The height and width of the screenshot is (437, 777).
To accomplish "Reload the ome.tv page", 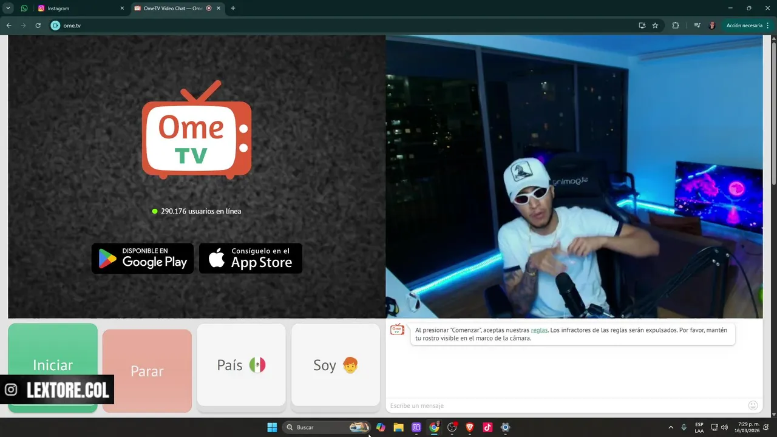I will point(38,25).
